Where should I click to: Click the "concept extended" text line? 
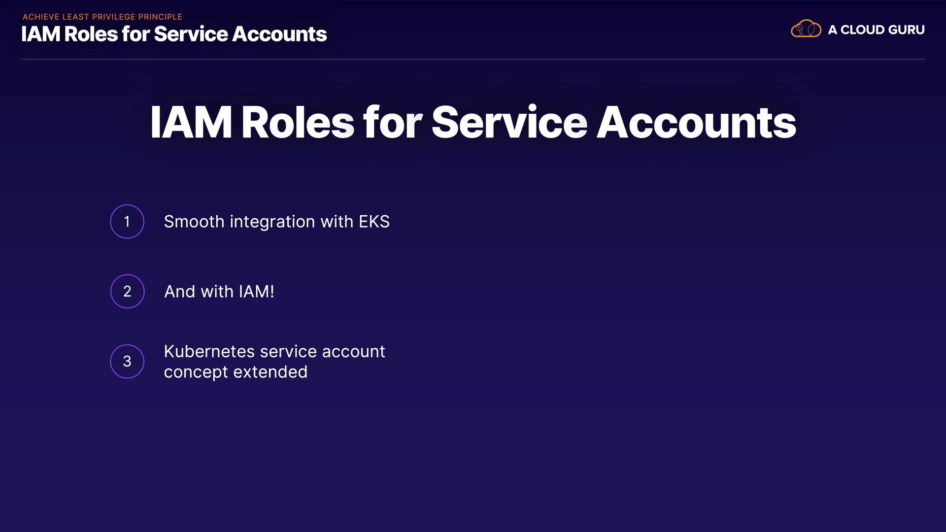(236, 372)
